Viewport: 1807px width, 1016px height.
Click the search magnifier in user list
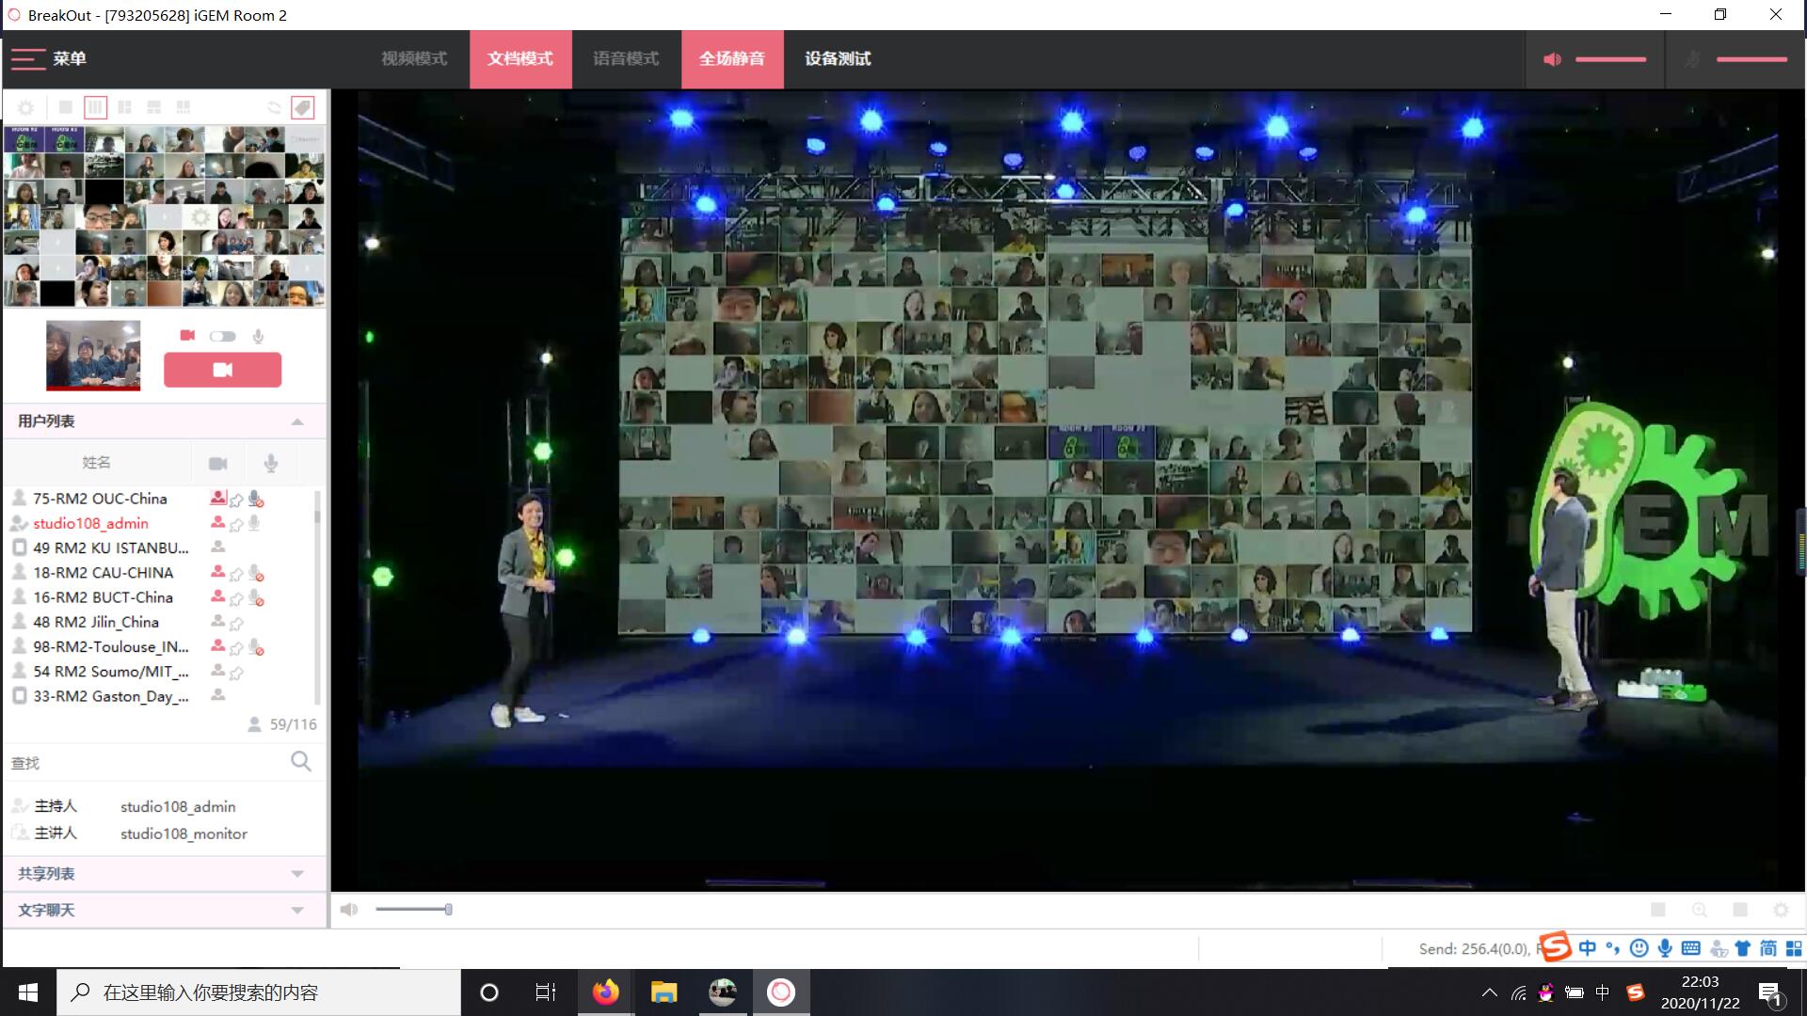click(x=301, y=762)
